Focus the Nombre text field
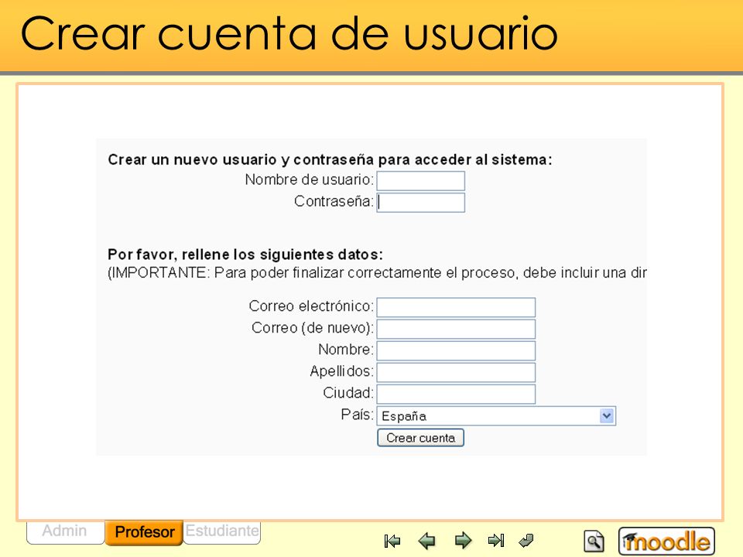Image resolution: width=743 pixels, height=557 pixels. coord(456,351)
